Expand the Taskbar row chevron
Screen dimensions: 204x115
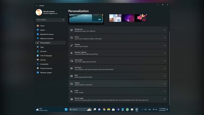tap(165, 84)
